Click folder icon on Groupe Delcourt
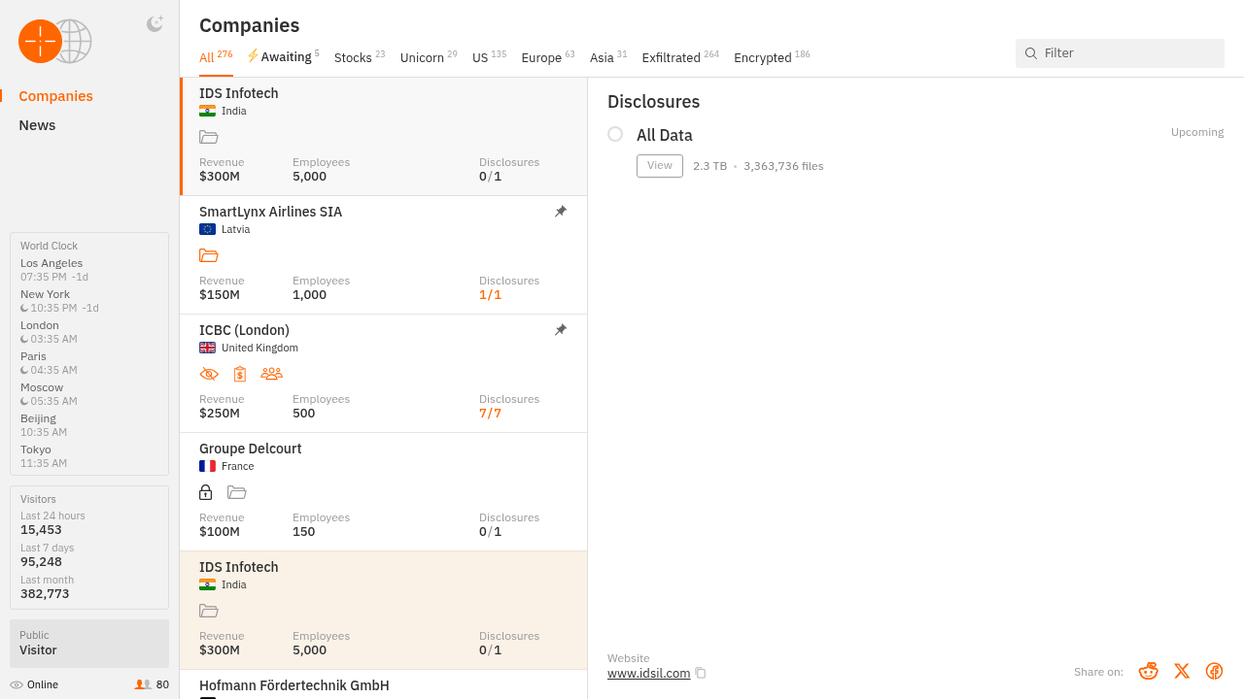The image size is (1244, 699). [x=237, y=492]
